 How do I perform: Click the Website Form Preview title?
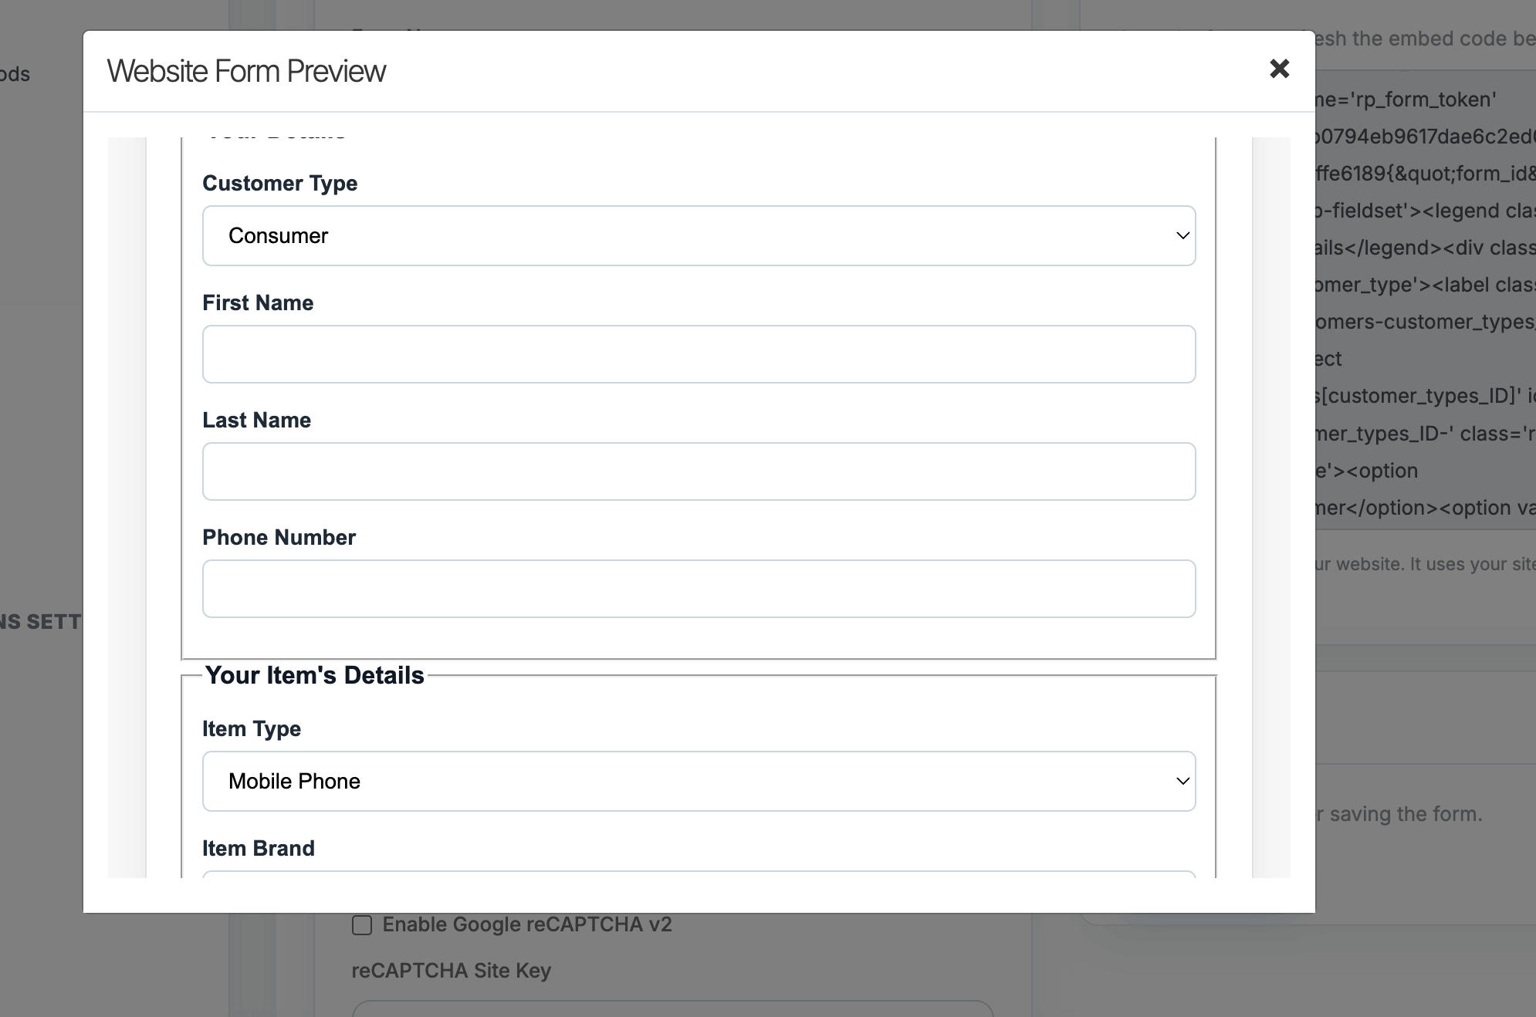pos(246,71)
